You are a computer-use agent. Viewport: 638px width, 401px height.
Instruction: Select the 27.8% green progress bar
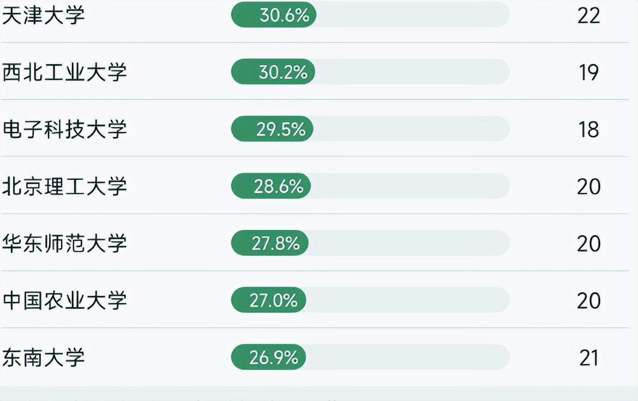270,244
